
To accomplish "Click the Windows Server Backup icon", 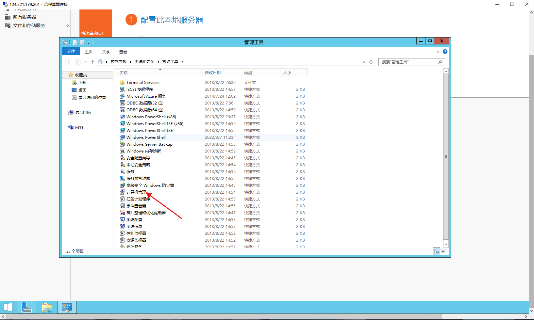I will click(x=123, y=144).
